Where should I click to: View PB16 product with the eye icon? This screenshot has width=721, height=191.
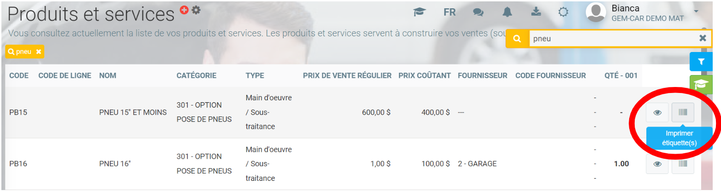(x=657, y=163)
